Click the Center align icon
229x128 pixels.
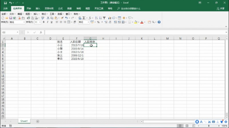(x=61, y=22)
